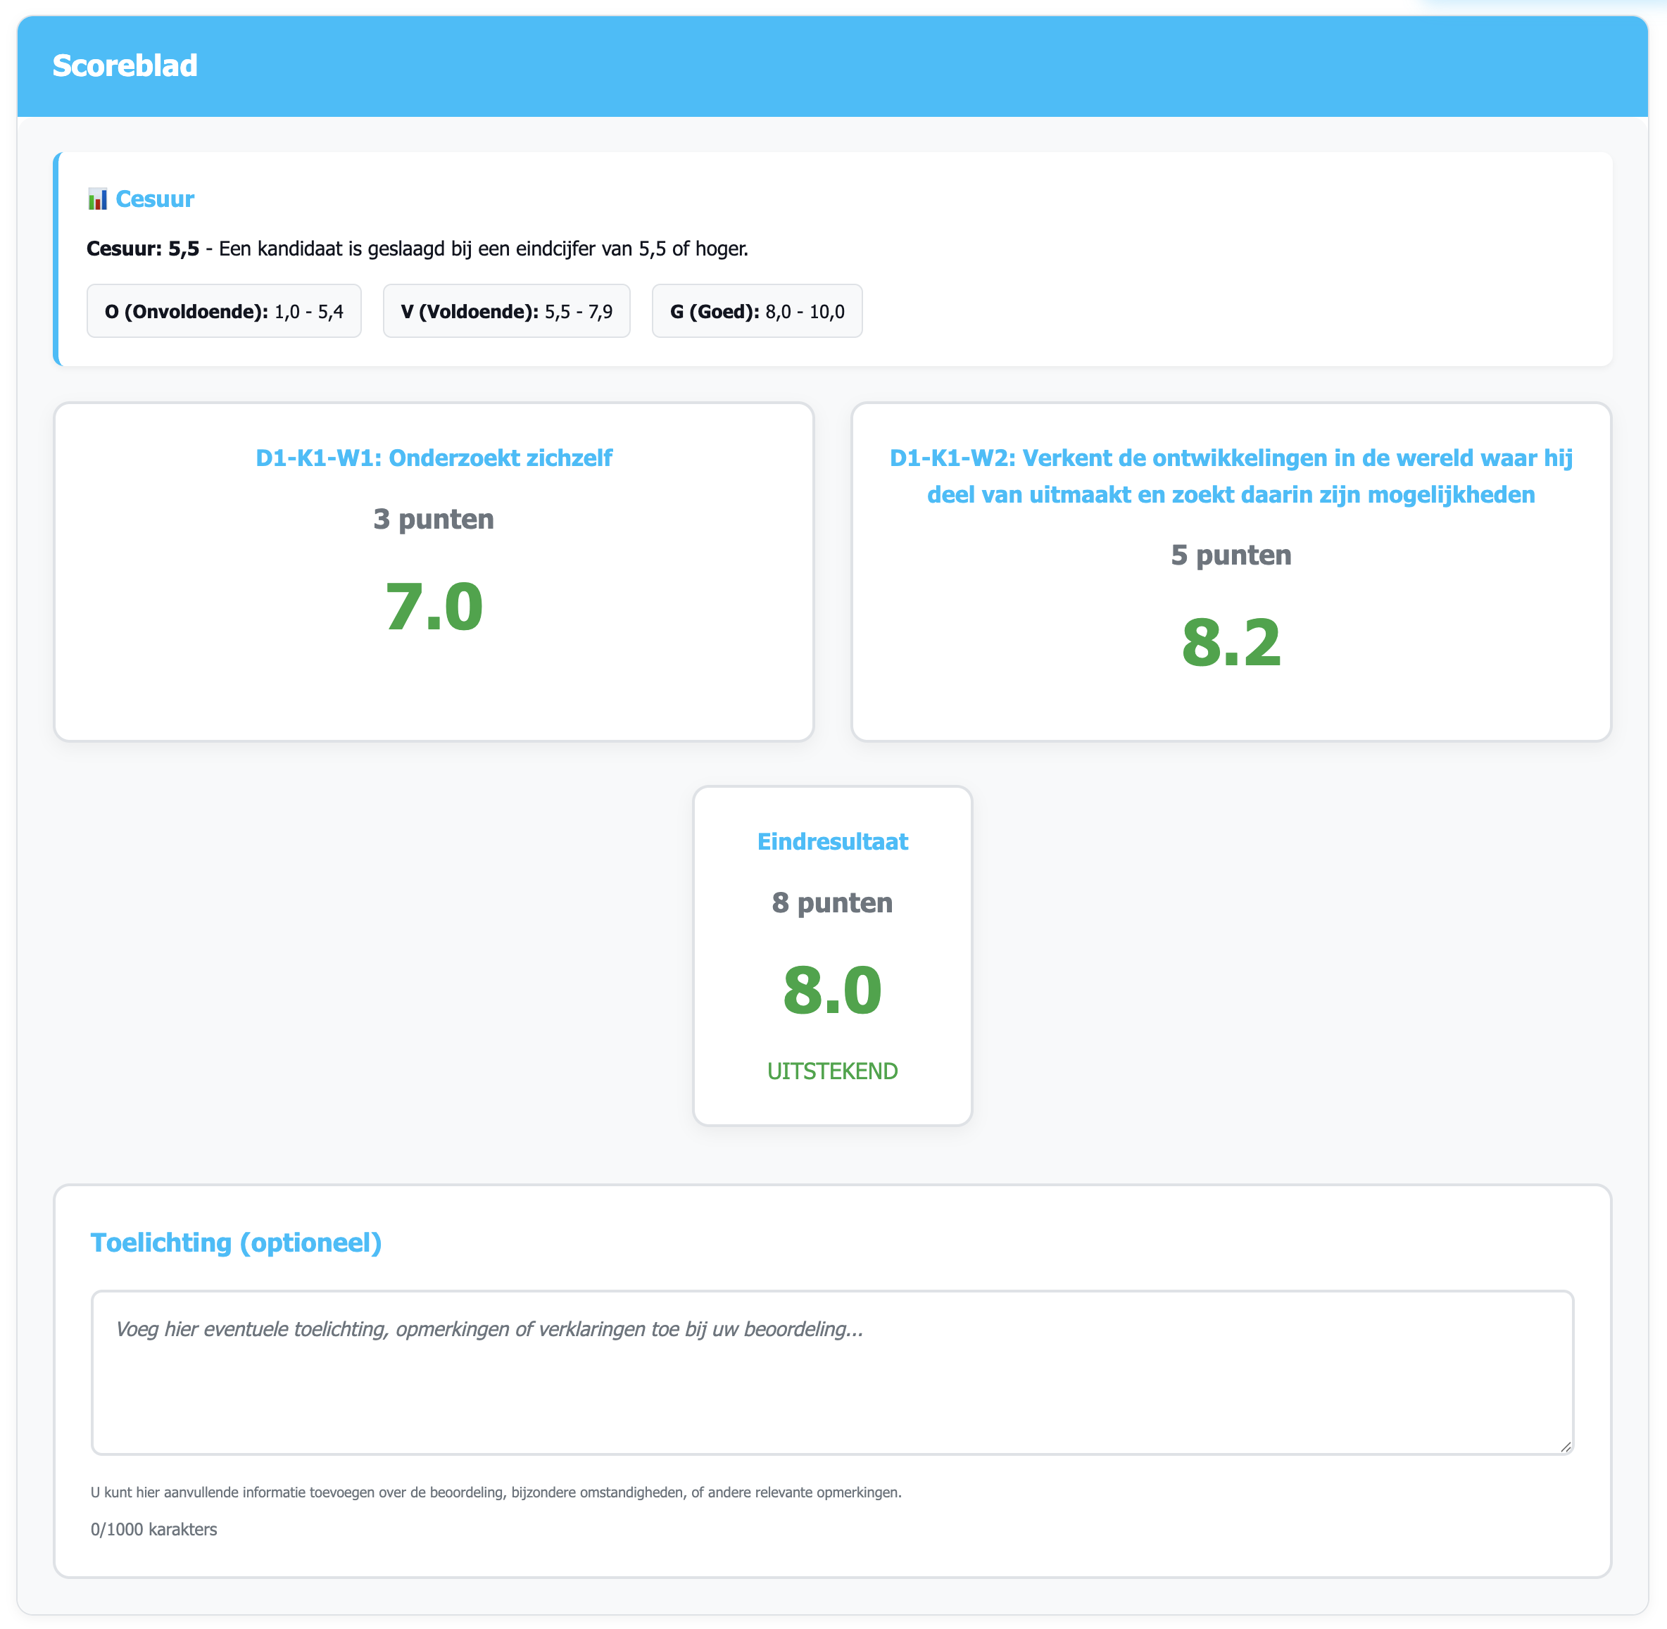Open the D1-K1-W1 Onderzoekt zichzelf card title
The image size is (1667, 1629).
434,458
